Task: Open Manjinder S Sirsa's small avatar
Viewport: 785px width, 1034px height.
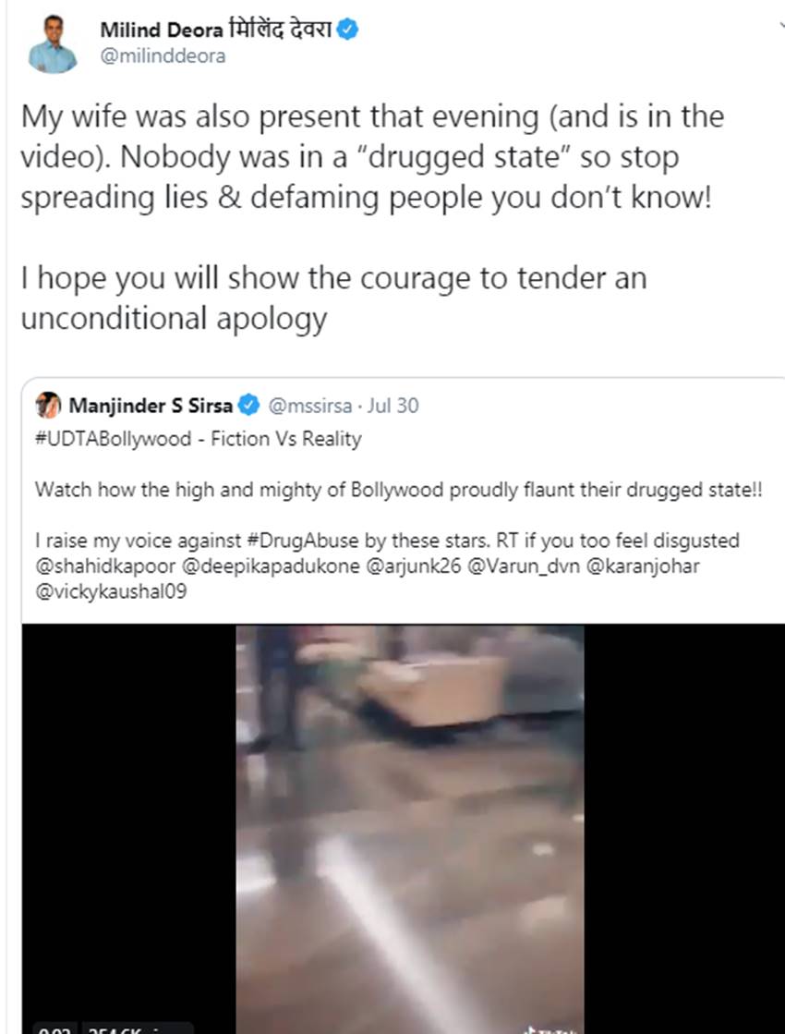Action: [48, 405]
